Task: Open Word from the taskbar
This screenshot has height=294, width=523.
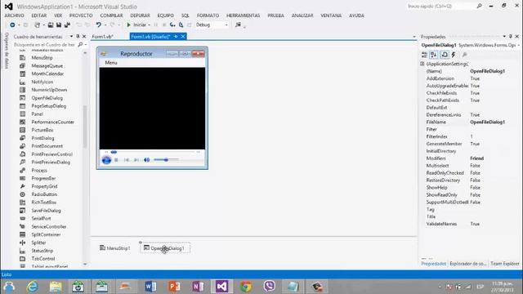Action: pyautogui.click(x=150, y=287)
